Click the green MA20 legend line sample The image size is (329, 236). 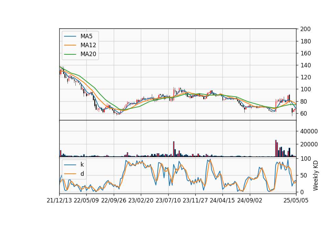pyautogui.click(x=70, y=54)
